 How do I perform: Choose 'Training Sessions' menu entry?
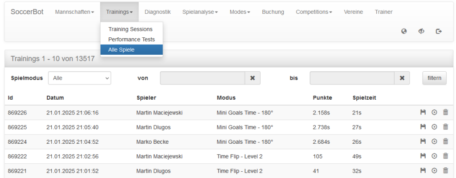pyautogui.click(x=131, y=29)
